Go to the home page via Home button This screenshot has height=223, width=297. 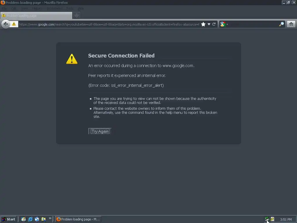pyautogui.click(x=291, y=24)
